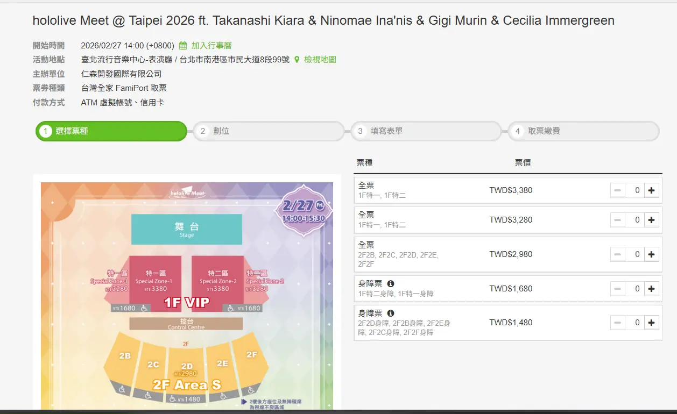
Task: Decrease quantity of TWD$1,480 身障票
Action: coord(618,323)
